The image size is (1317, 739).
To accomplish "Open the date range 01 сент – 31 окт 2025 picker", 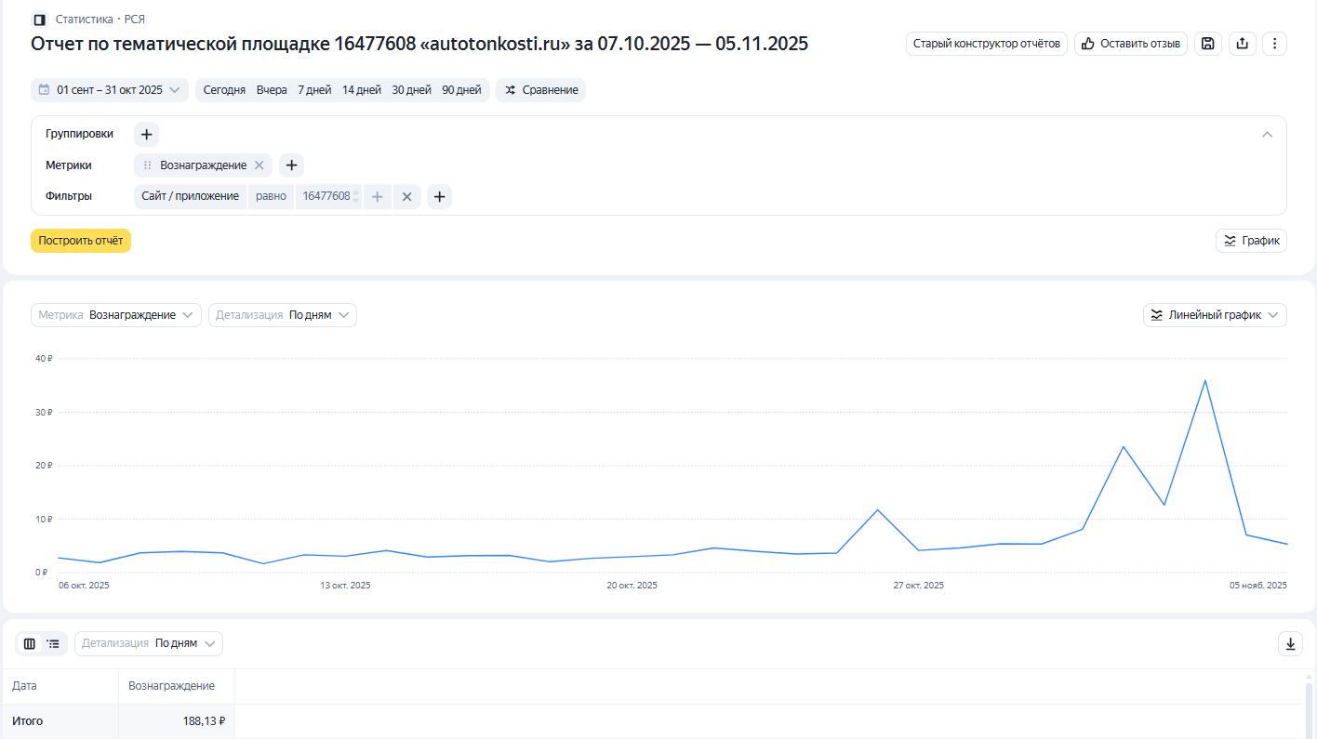I will coord(110,90).
